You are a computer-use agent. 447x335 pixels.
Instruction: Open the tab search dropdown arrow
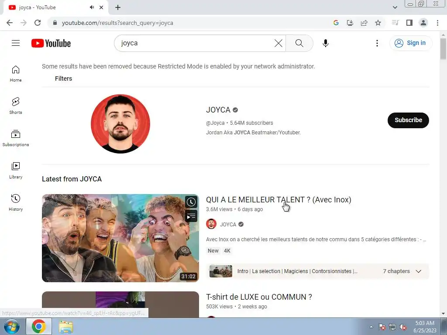395,7
